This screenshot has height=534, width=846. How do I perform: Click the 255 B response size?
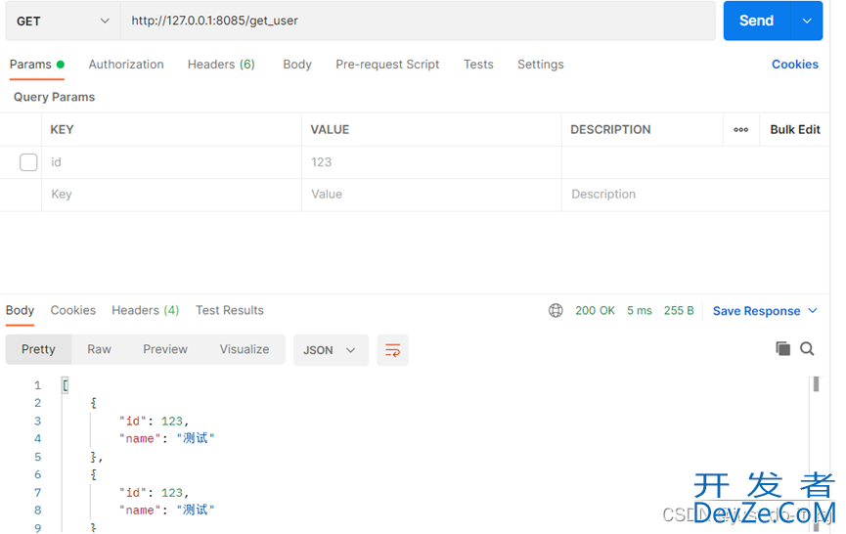pos(679,311)
